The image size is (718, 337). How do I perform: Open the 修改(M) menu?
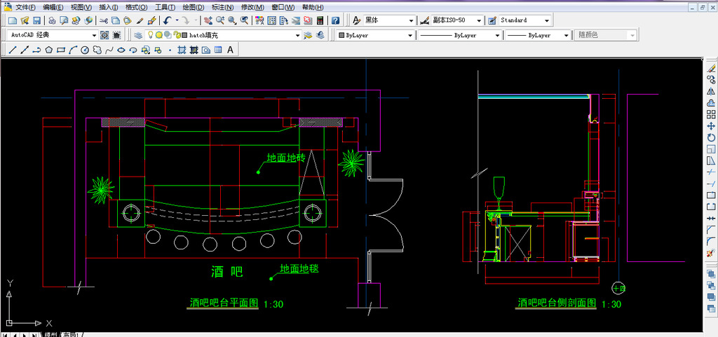(252, 6)
